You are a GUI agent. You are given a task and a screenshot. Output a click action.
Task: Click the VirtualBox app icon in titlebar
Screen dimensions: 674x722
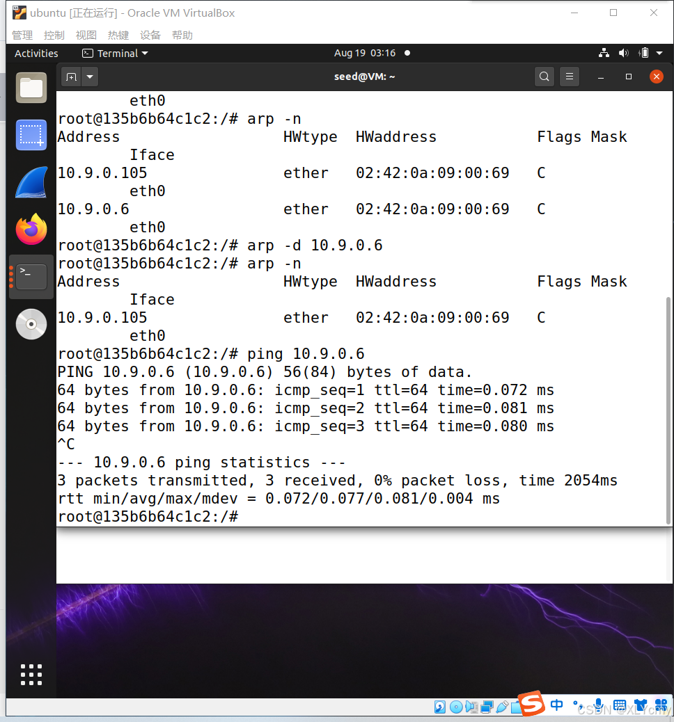19,13
